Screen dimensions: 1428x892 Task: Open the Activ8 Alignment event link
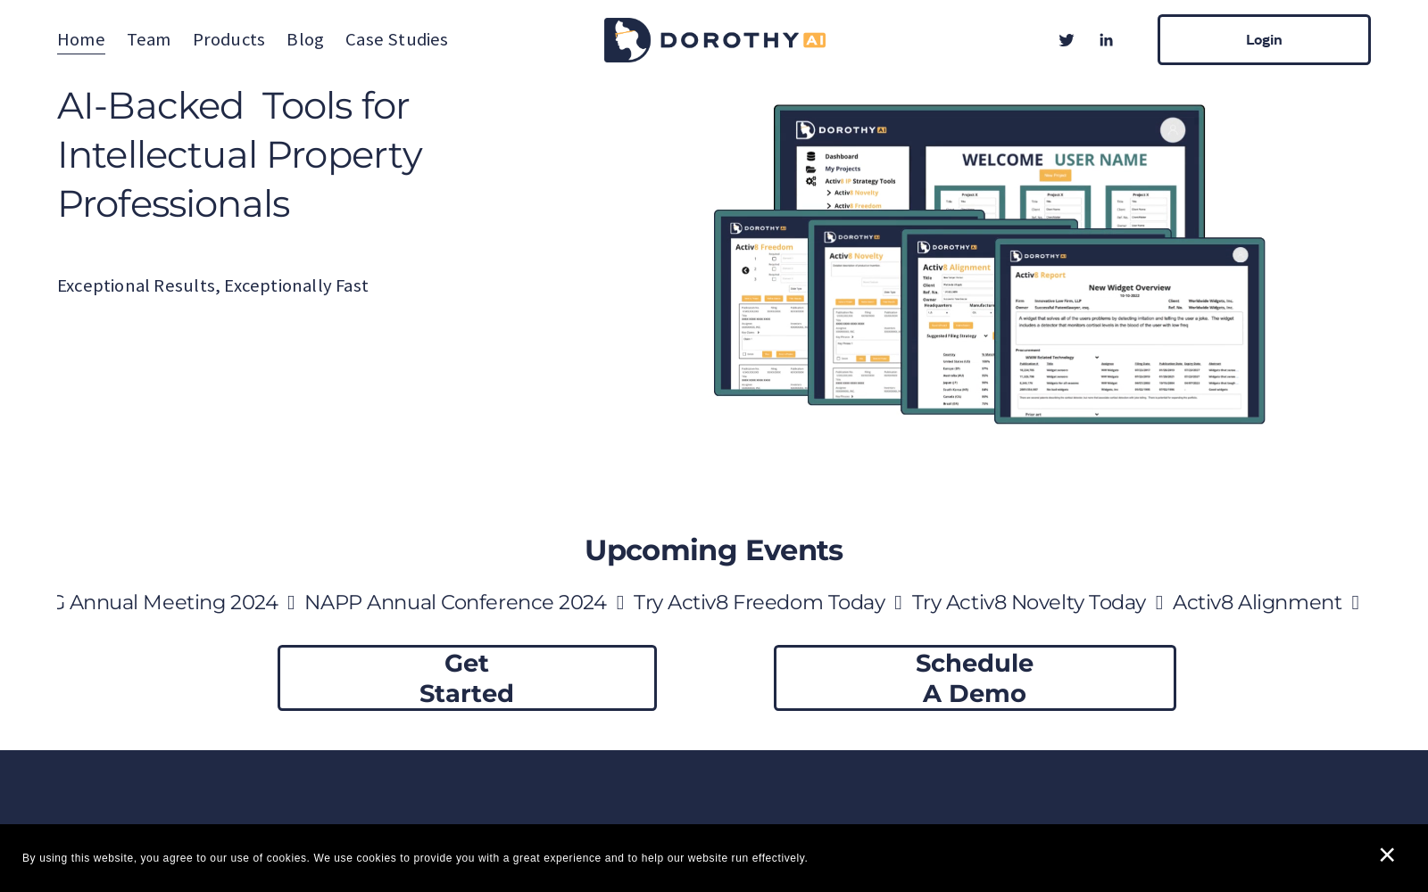pyautogui.click(x=1257, y=603)
